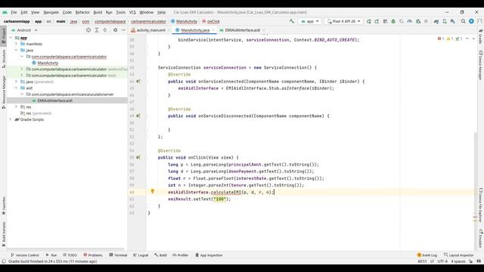
Task: Click Apply Changes and Restart Activity icon
Action: click(368, 21)
